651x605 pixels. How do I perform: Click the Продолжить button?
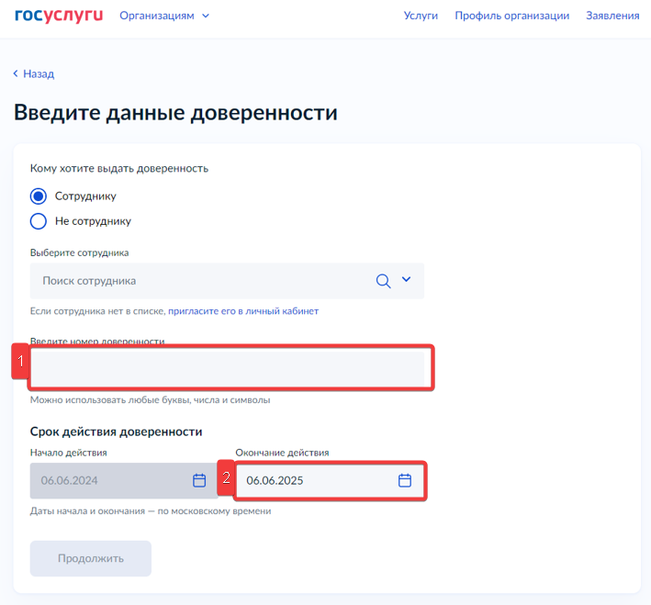click(x=91, y=558)
